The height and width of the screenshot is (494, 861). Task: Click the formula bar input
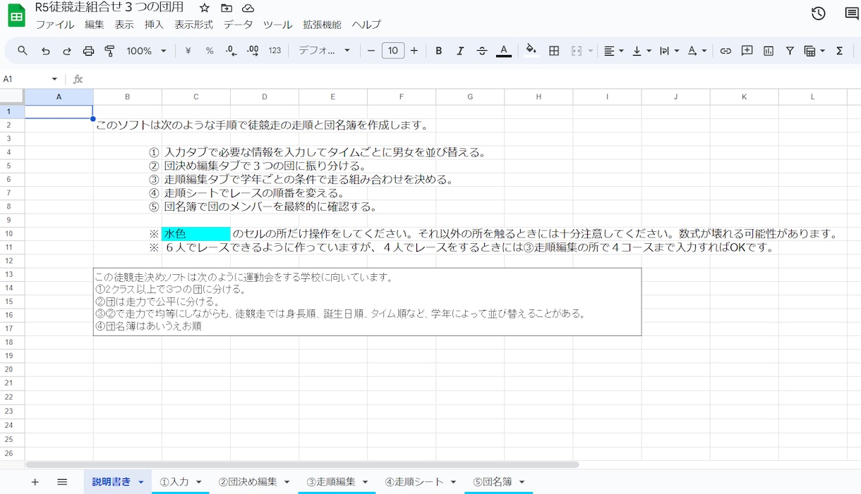(x=471, y=79)
